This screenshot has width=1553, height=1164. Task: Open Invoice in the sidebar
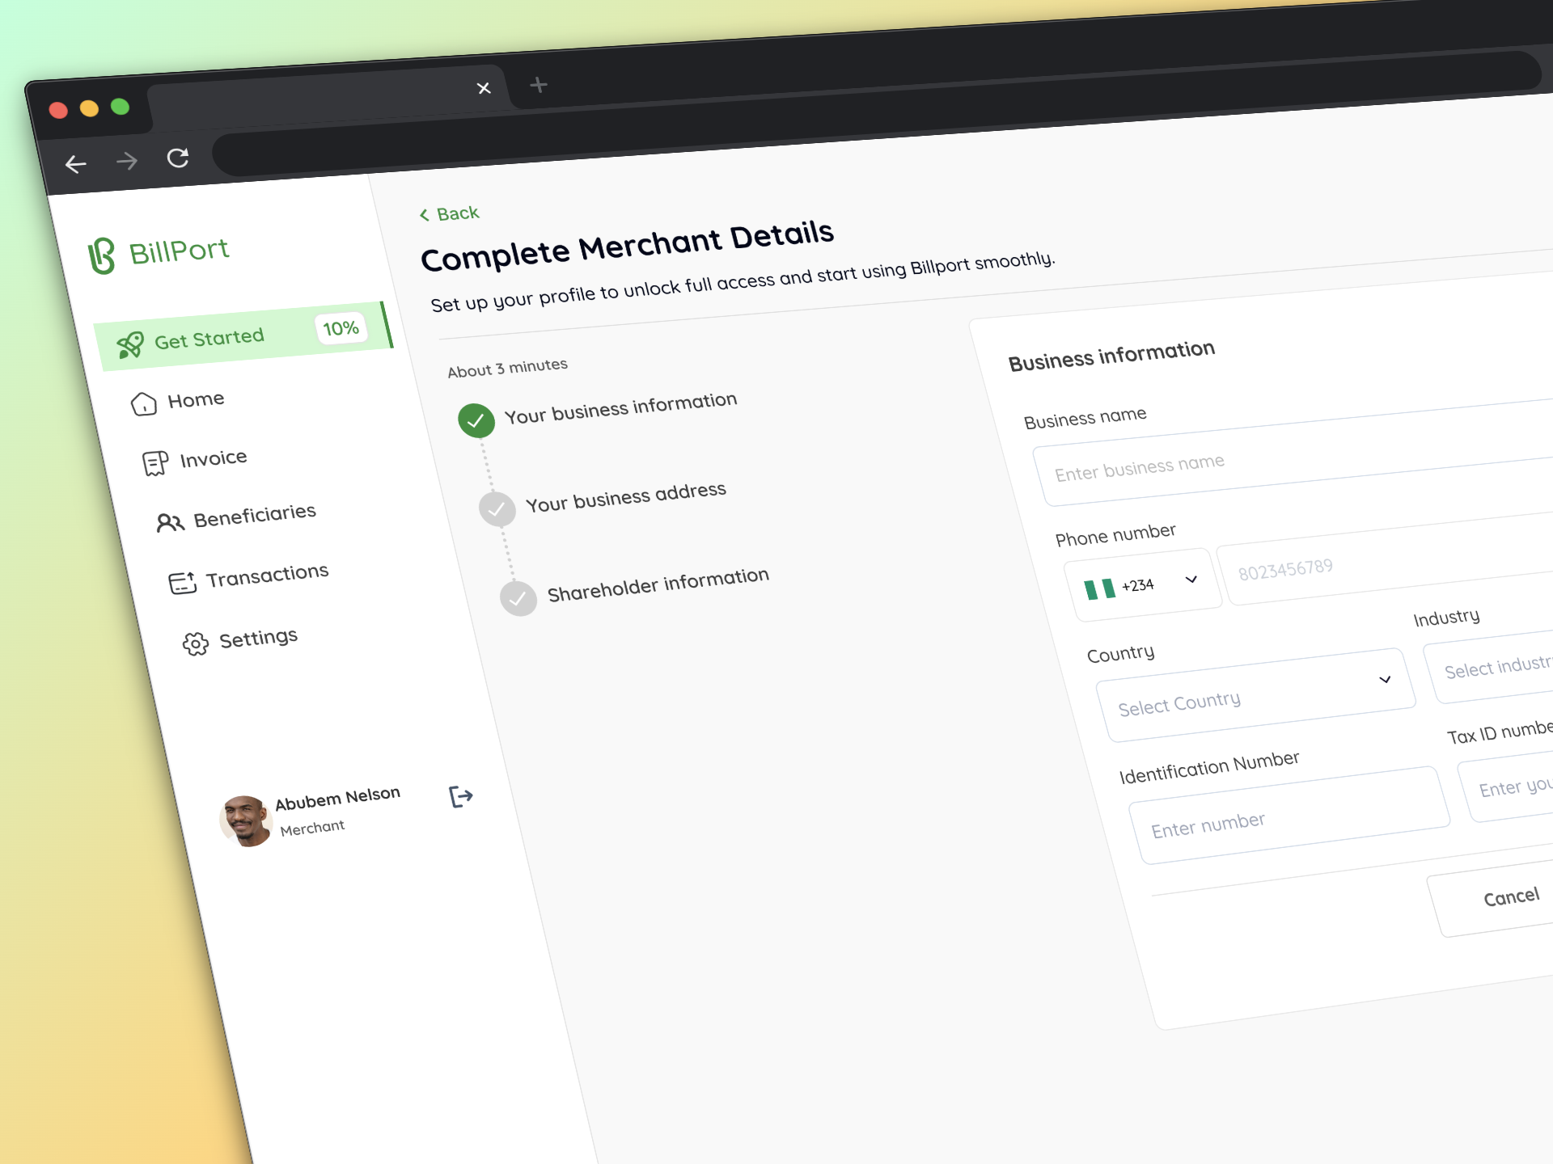195,461
